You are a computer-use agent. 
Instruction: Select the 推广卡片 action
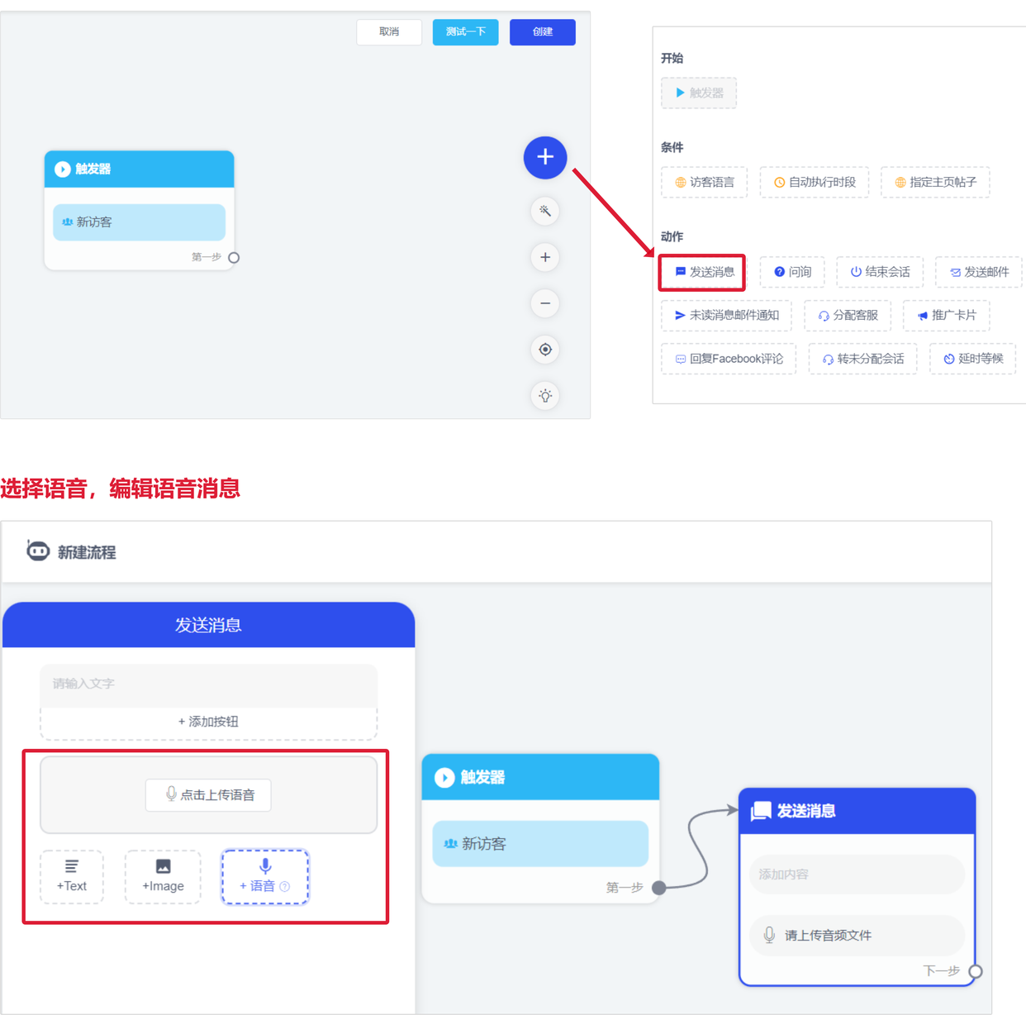click(x=947, y=315)
